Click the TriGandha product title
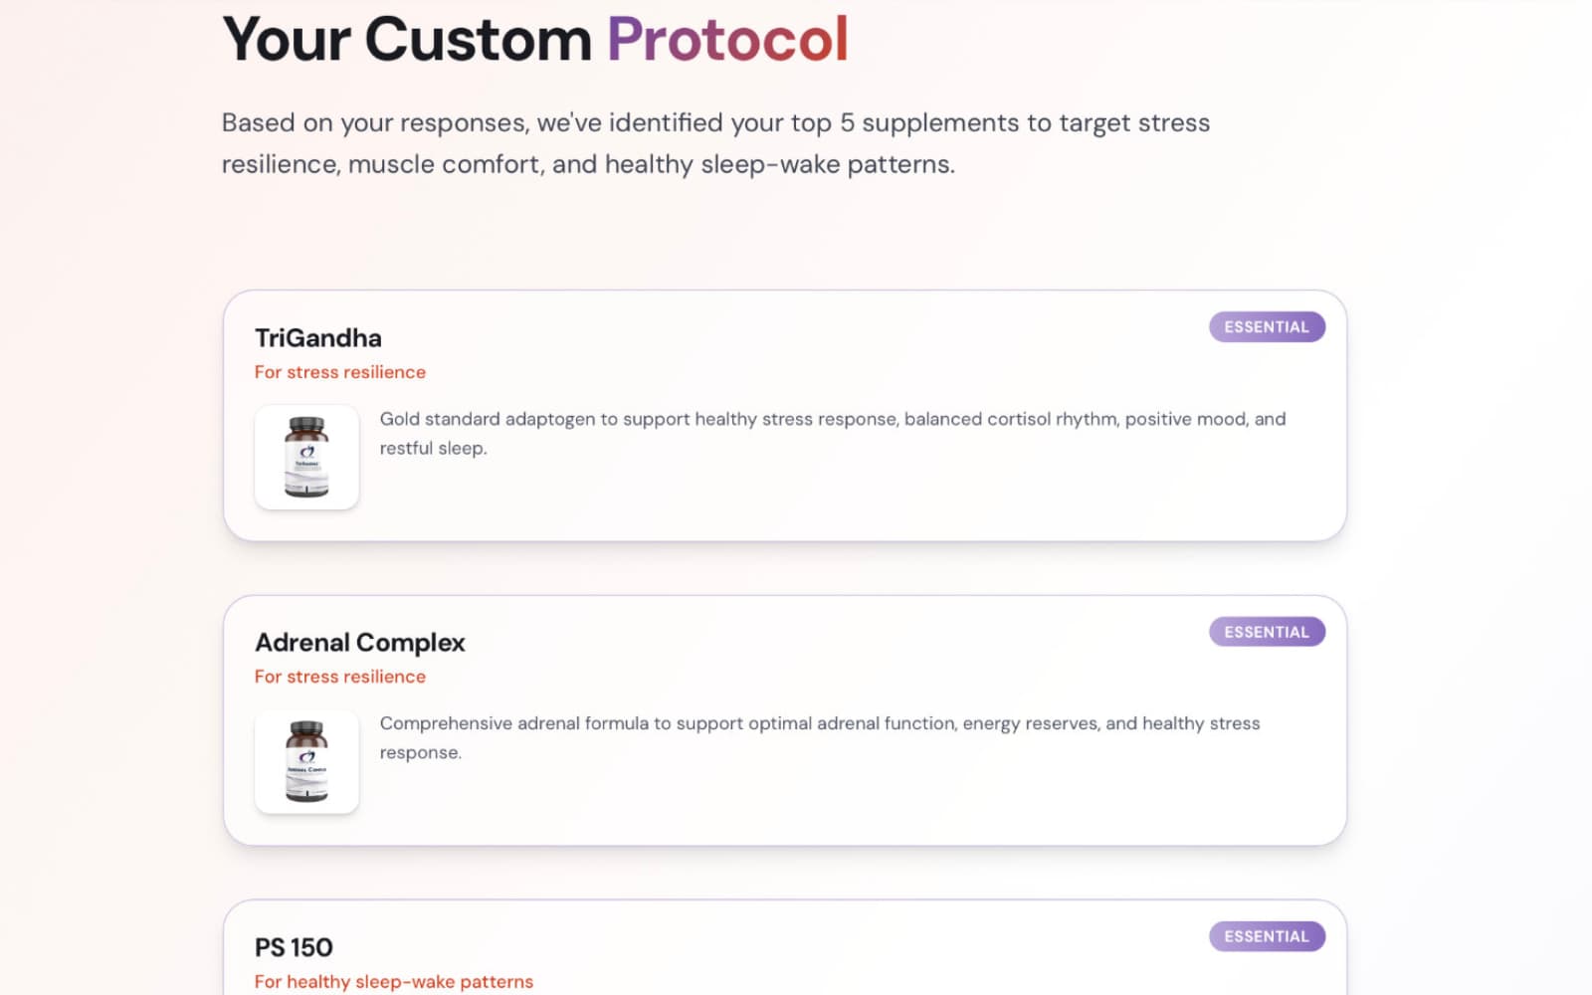 click(x=318, y=337)
